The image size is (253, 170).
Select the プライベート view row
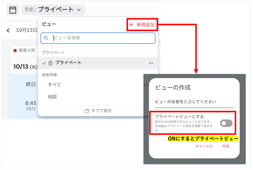(98, 63)
